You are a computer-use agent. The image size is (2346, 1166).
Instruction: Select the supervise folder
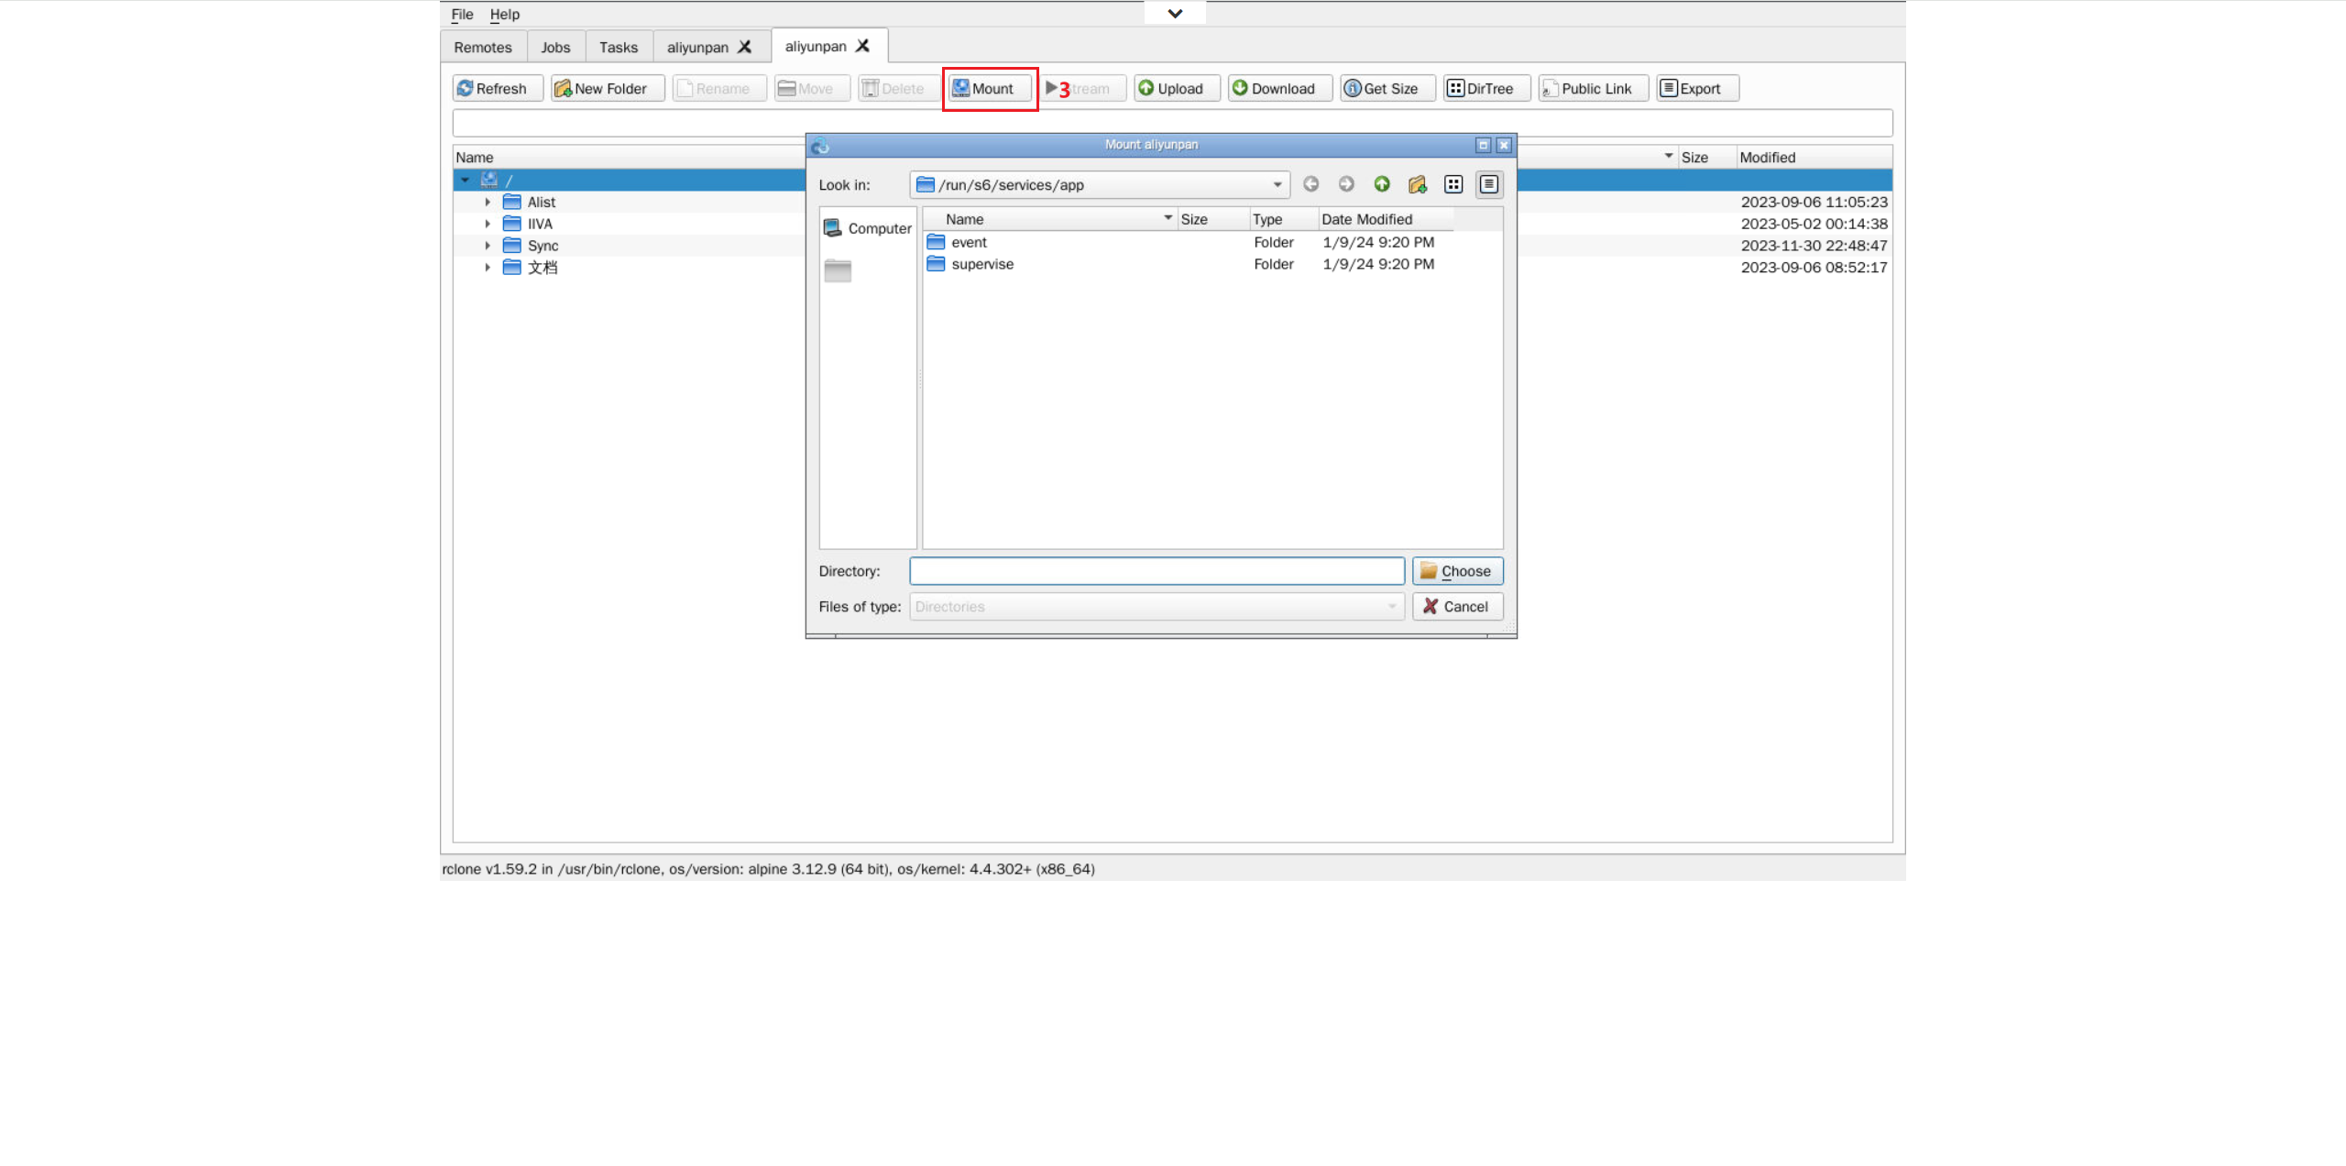[982, 264]
